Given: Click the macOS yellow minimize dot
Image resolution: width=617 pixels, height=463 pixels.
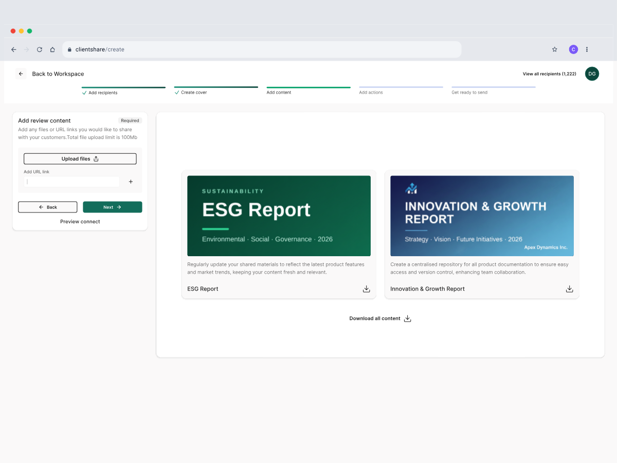Looking at the screenshot, I should [21, 31].
